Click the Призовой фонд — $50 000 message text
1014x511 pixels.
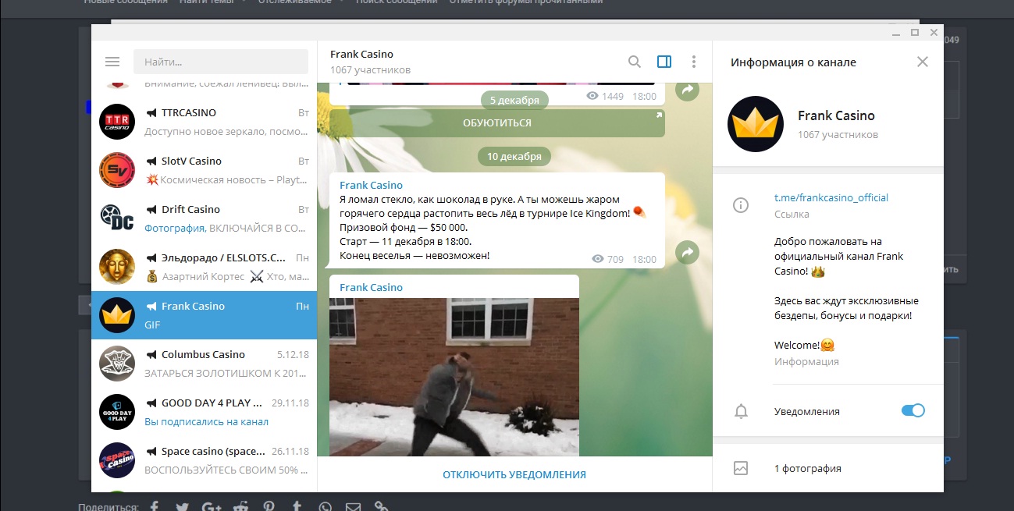coord(404,228)
